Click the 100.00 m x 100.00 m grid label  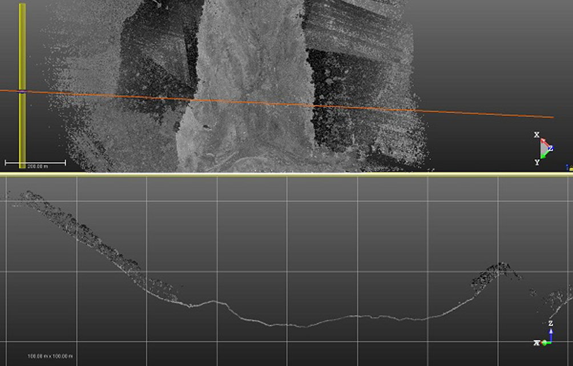click(x=50, y=356)
